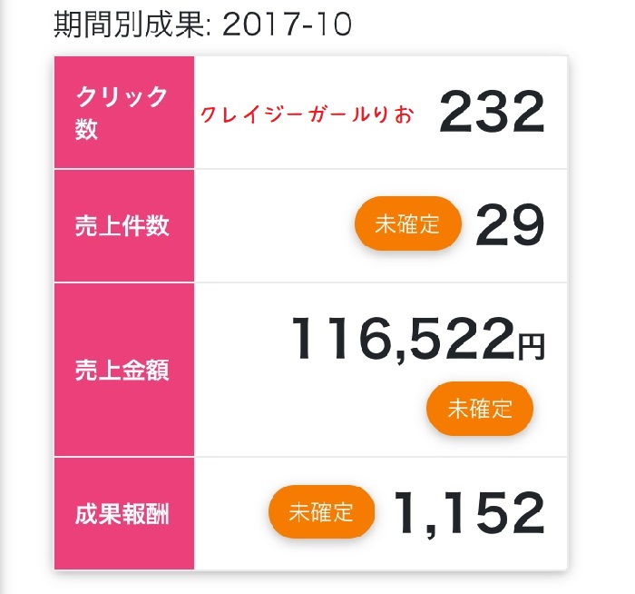Click the 116,522 sales amount figure
The height and width of the screenshot is (594, 635).
click(x=404, y=339)
